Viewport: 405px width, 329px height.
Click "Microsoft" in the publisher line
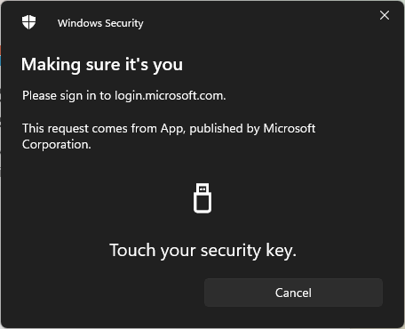(x=290, y=128)
